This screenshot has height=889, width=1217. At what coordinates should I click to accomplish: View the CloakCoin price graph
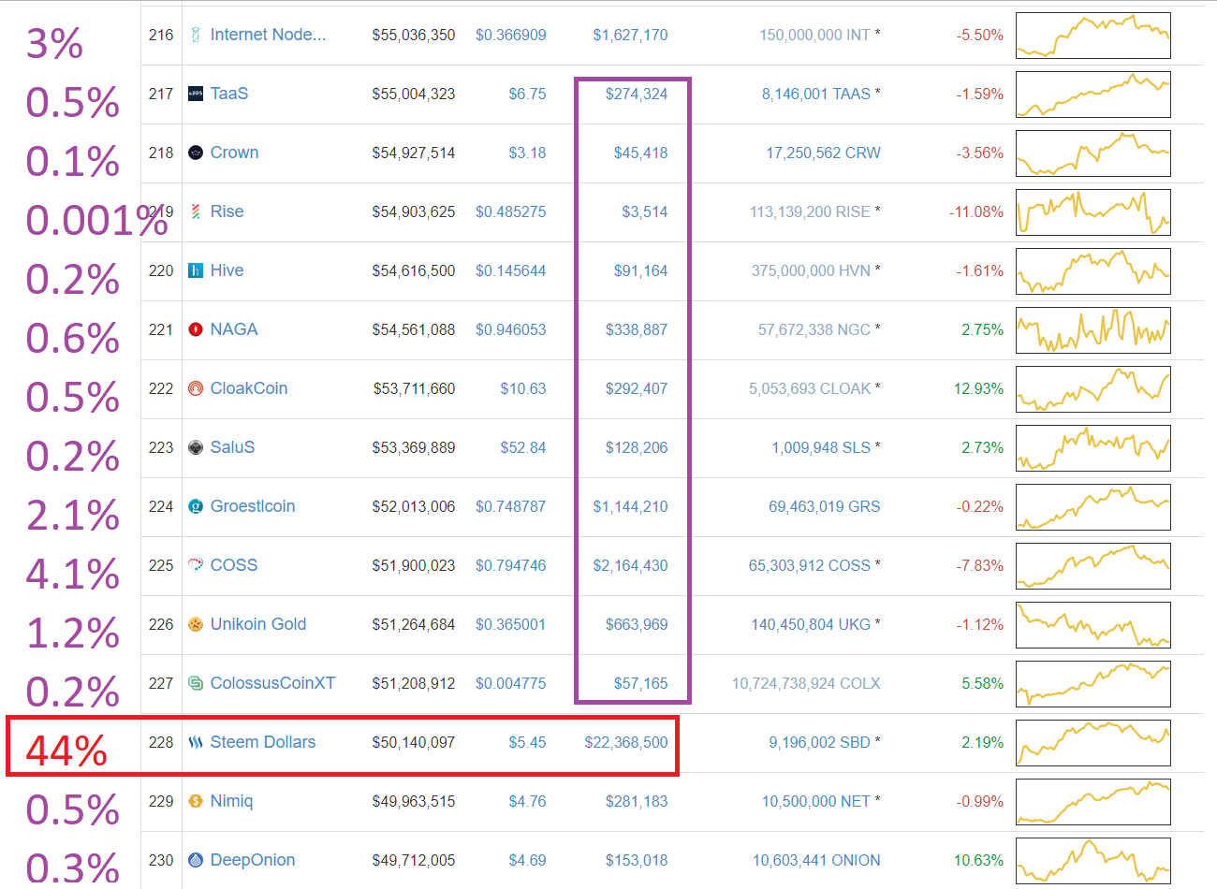tap(1093, 389)
